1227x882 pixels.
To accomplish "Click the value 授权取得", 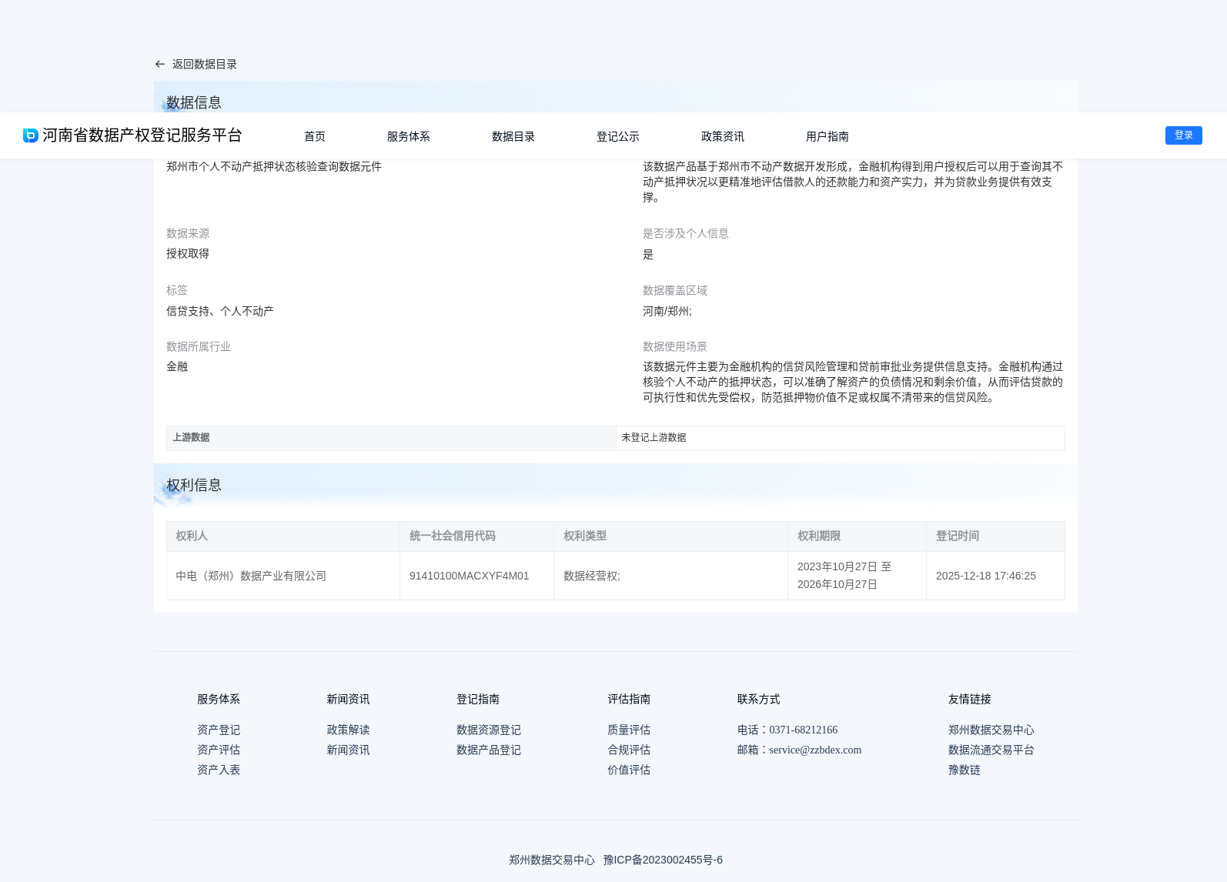I will [x=188, y=253].
